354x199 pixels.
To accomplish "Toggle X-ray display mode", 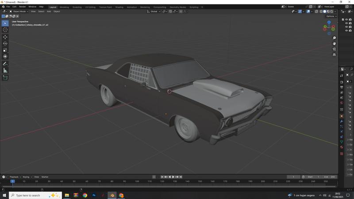I will 316,11.
